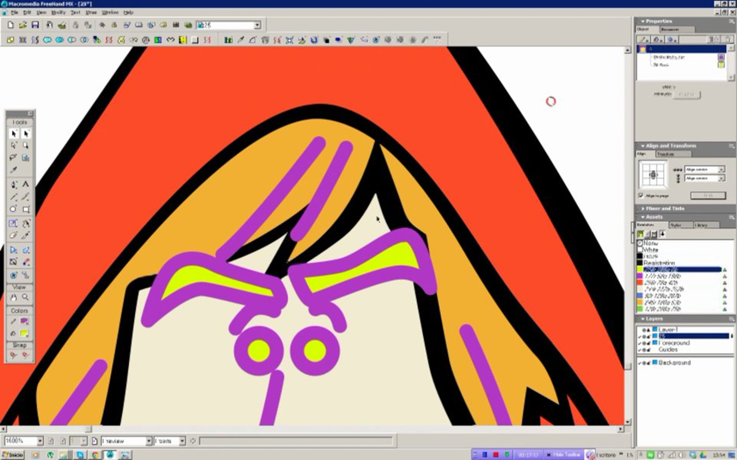Image resolution: width=737 pixels, height=460 pixels.
Task: Pick the Eyedropper tool
Action: [14, 170]
